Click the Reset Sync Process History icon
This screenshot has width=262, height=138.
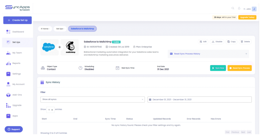[171, 54]
